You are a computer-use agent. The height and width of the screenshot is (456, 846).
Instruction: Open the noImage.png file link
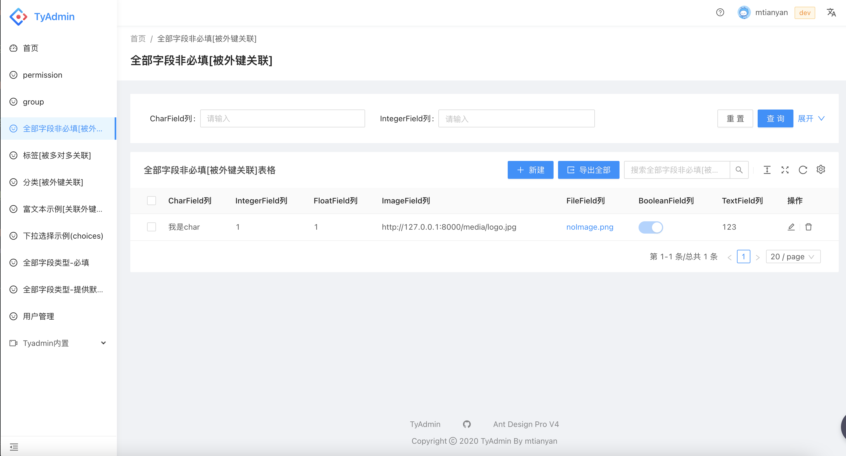[590, 227]
